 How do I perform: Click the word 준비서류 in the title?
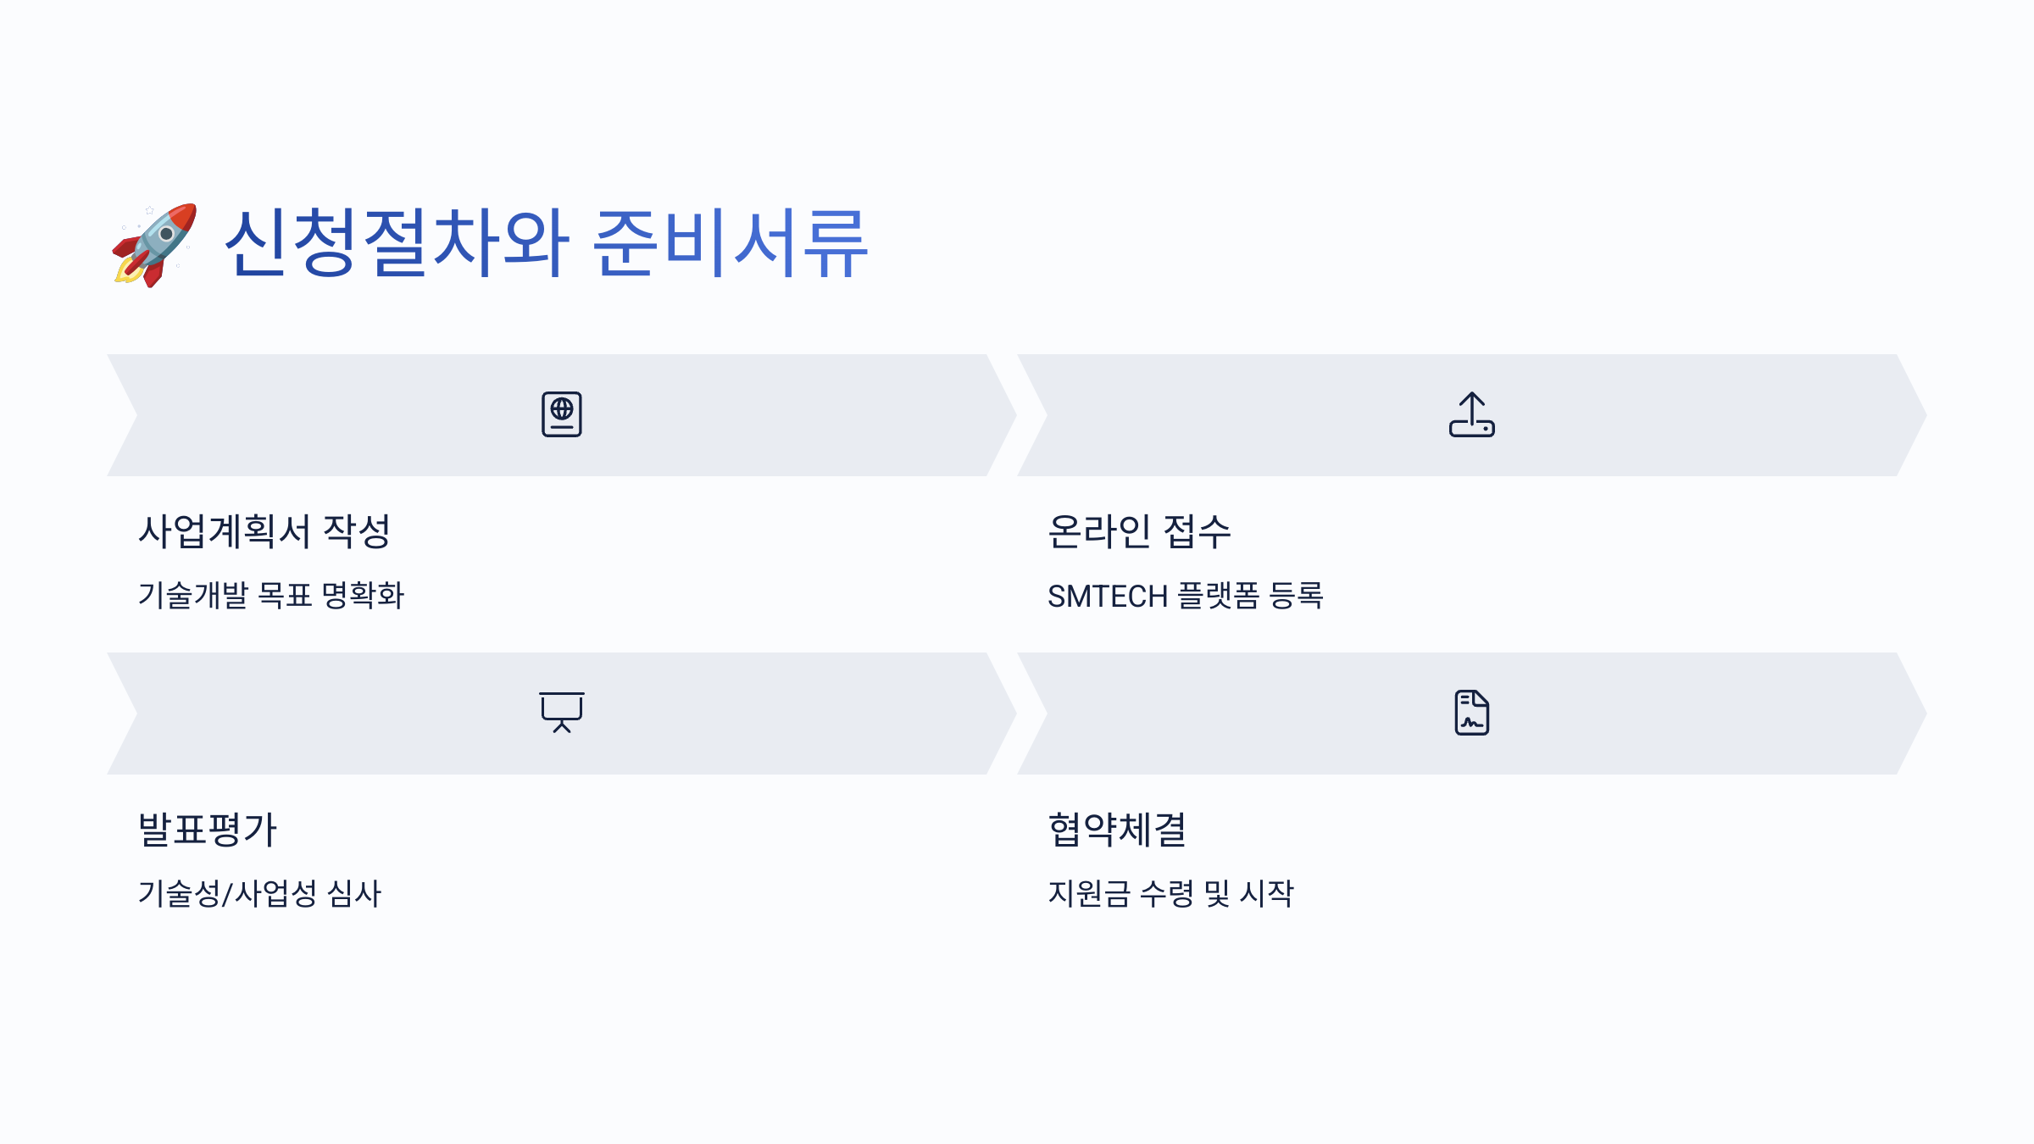pyautogui.click(x=731, y=244)
